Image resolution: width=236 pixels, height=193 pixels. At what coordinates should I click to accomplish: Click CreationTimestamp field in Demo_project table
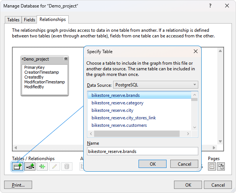click(41, 72)
